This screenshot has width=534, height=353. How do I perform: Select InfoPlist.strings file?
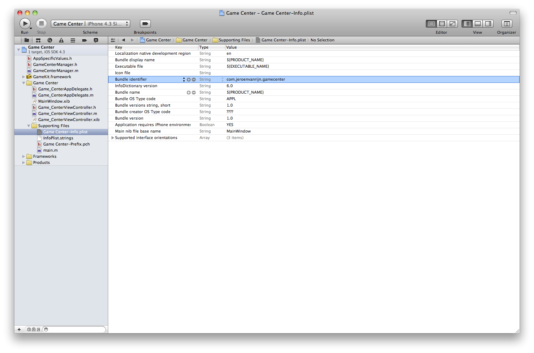pyautogui.click(x=58, y=138)
